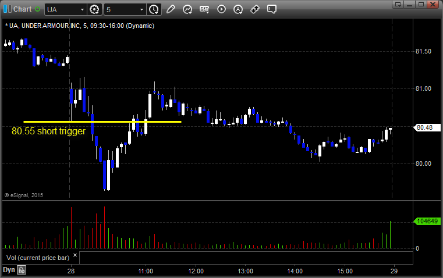Click the 29 date axis label

point(394,271)
